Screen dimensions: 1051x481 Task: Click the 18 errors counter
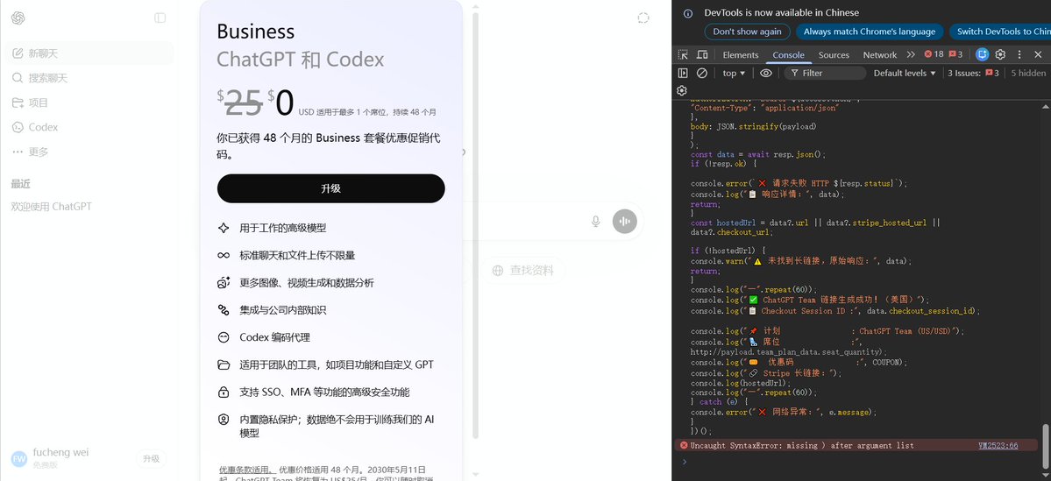[x=934, y=54]
